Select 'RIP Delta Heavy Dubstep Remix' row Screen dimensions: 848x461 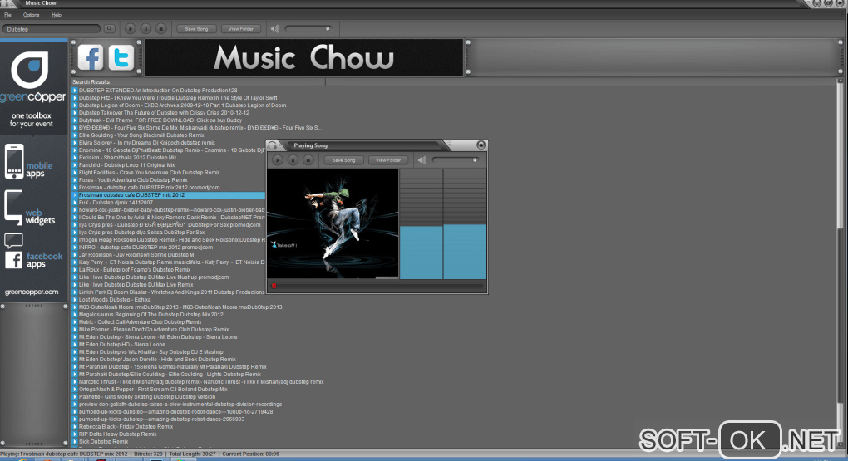[117, 434]
